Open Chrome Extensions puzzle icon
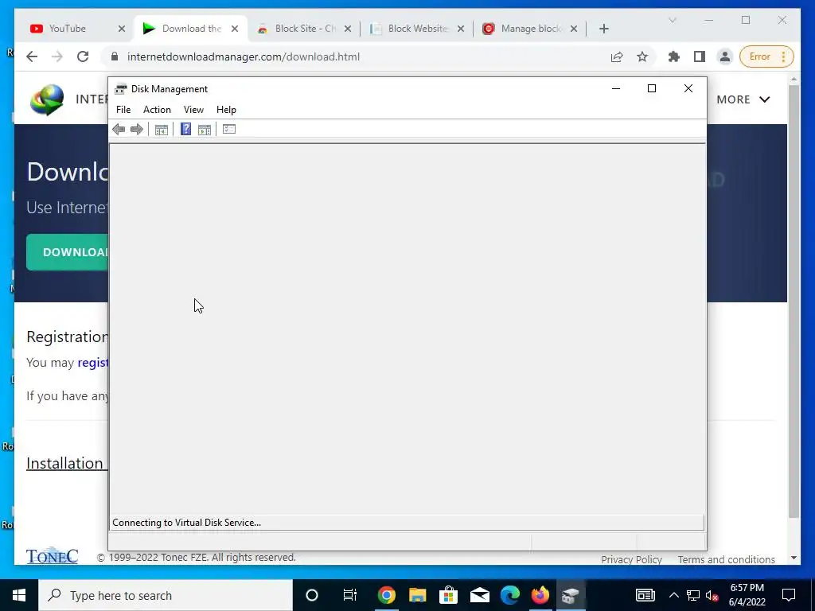The width and height of the screenshot is (815, 611). tap(674, 56)
